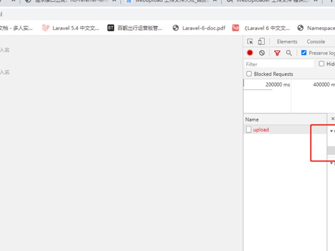Close the no-referrer browser tab
The width and height of the screenshot is (335, 251).
click(x=114, y=1)
